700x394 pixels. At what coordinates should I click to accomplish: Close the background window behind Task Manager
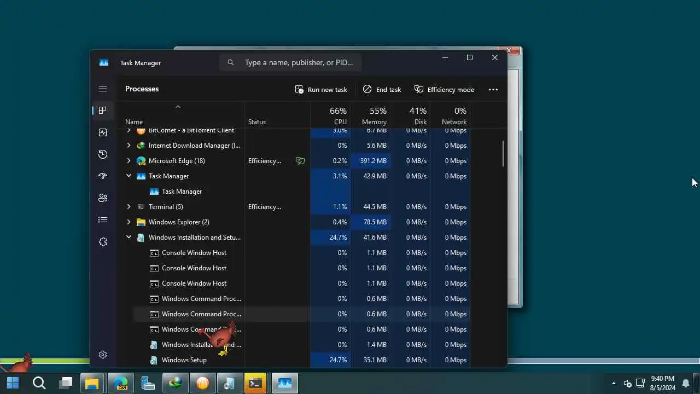(x=509, y=50)
